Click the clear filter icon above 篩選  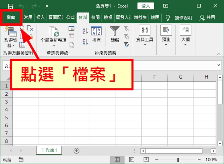tap(127, 28)
